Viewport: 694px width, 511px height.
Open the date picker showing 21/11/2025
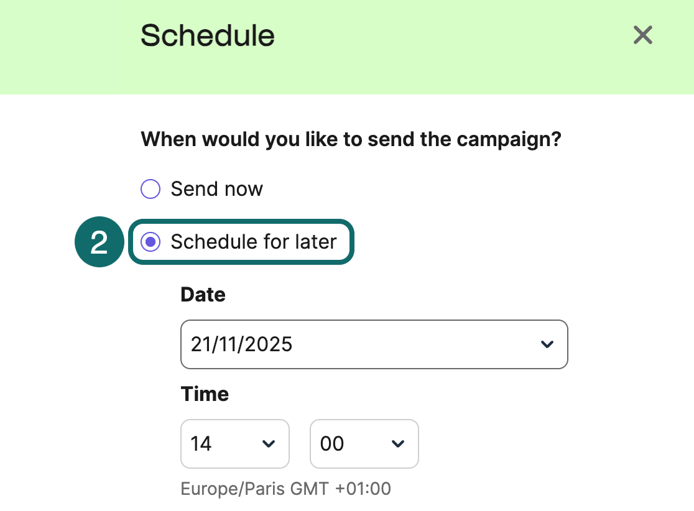click(x=374, y=344)
